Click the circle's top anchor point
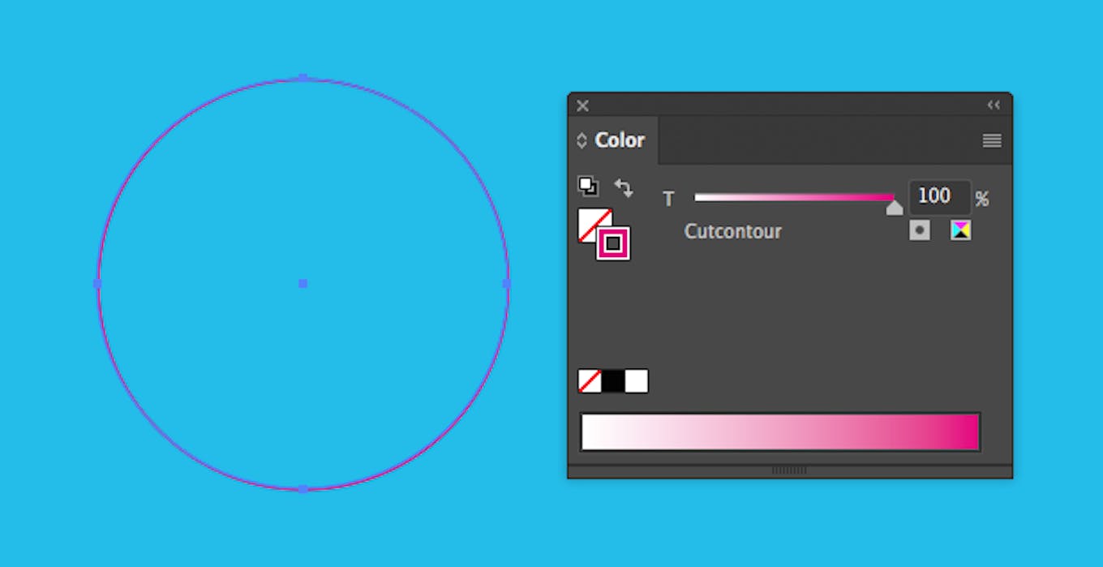This screenshot has width=1103, height=567. (303, 78)
